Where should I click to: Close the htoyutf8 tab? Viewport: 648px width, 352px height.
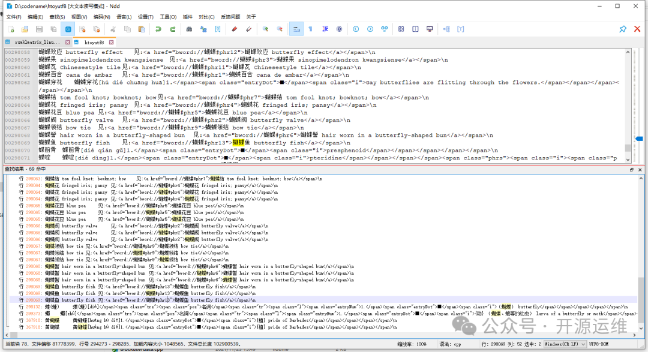tap(111, 43)
